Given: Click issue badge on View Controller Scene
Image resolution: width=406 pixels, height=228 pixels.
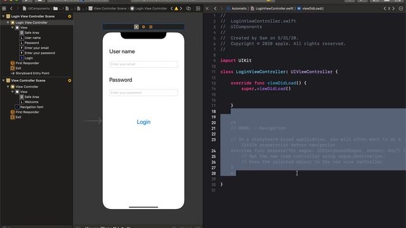Looking at the screenshot, I should pyautogui.click(x=69, y=80).
